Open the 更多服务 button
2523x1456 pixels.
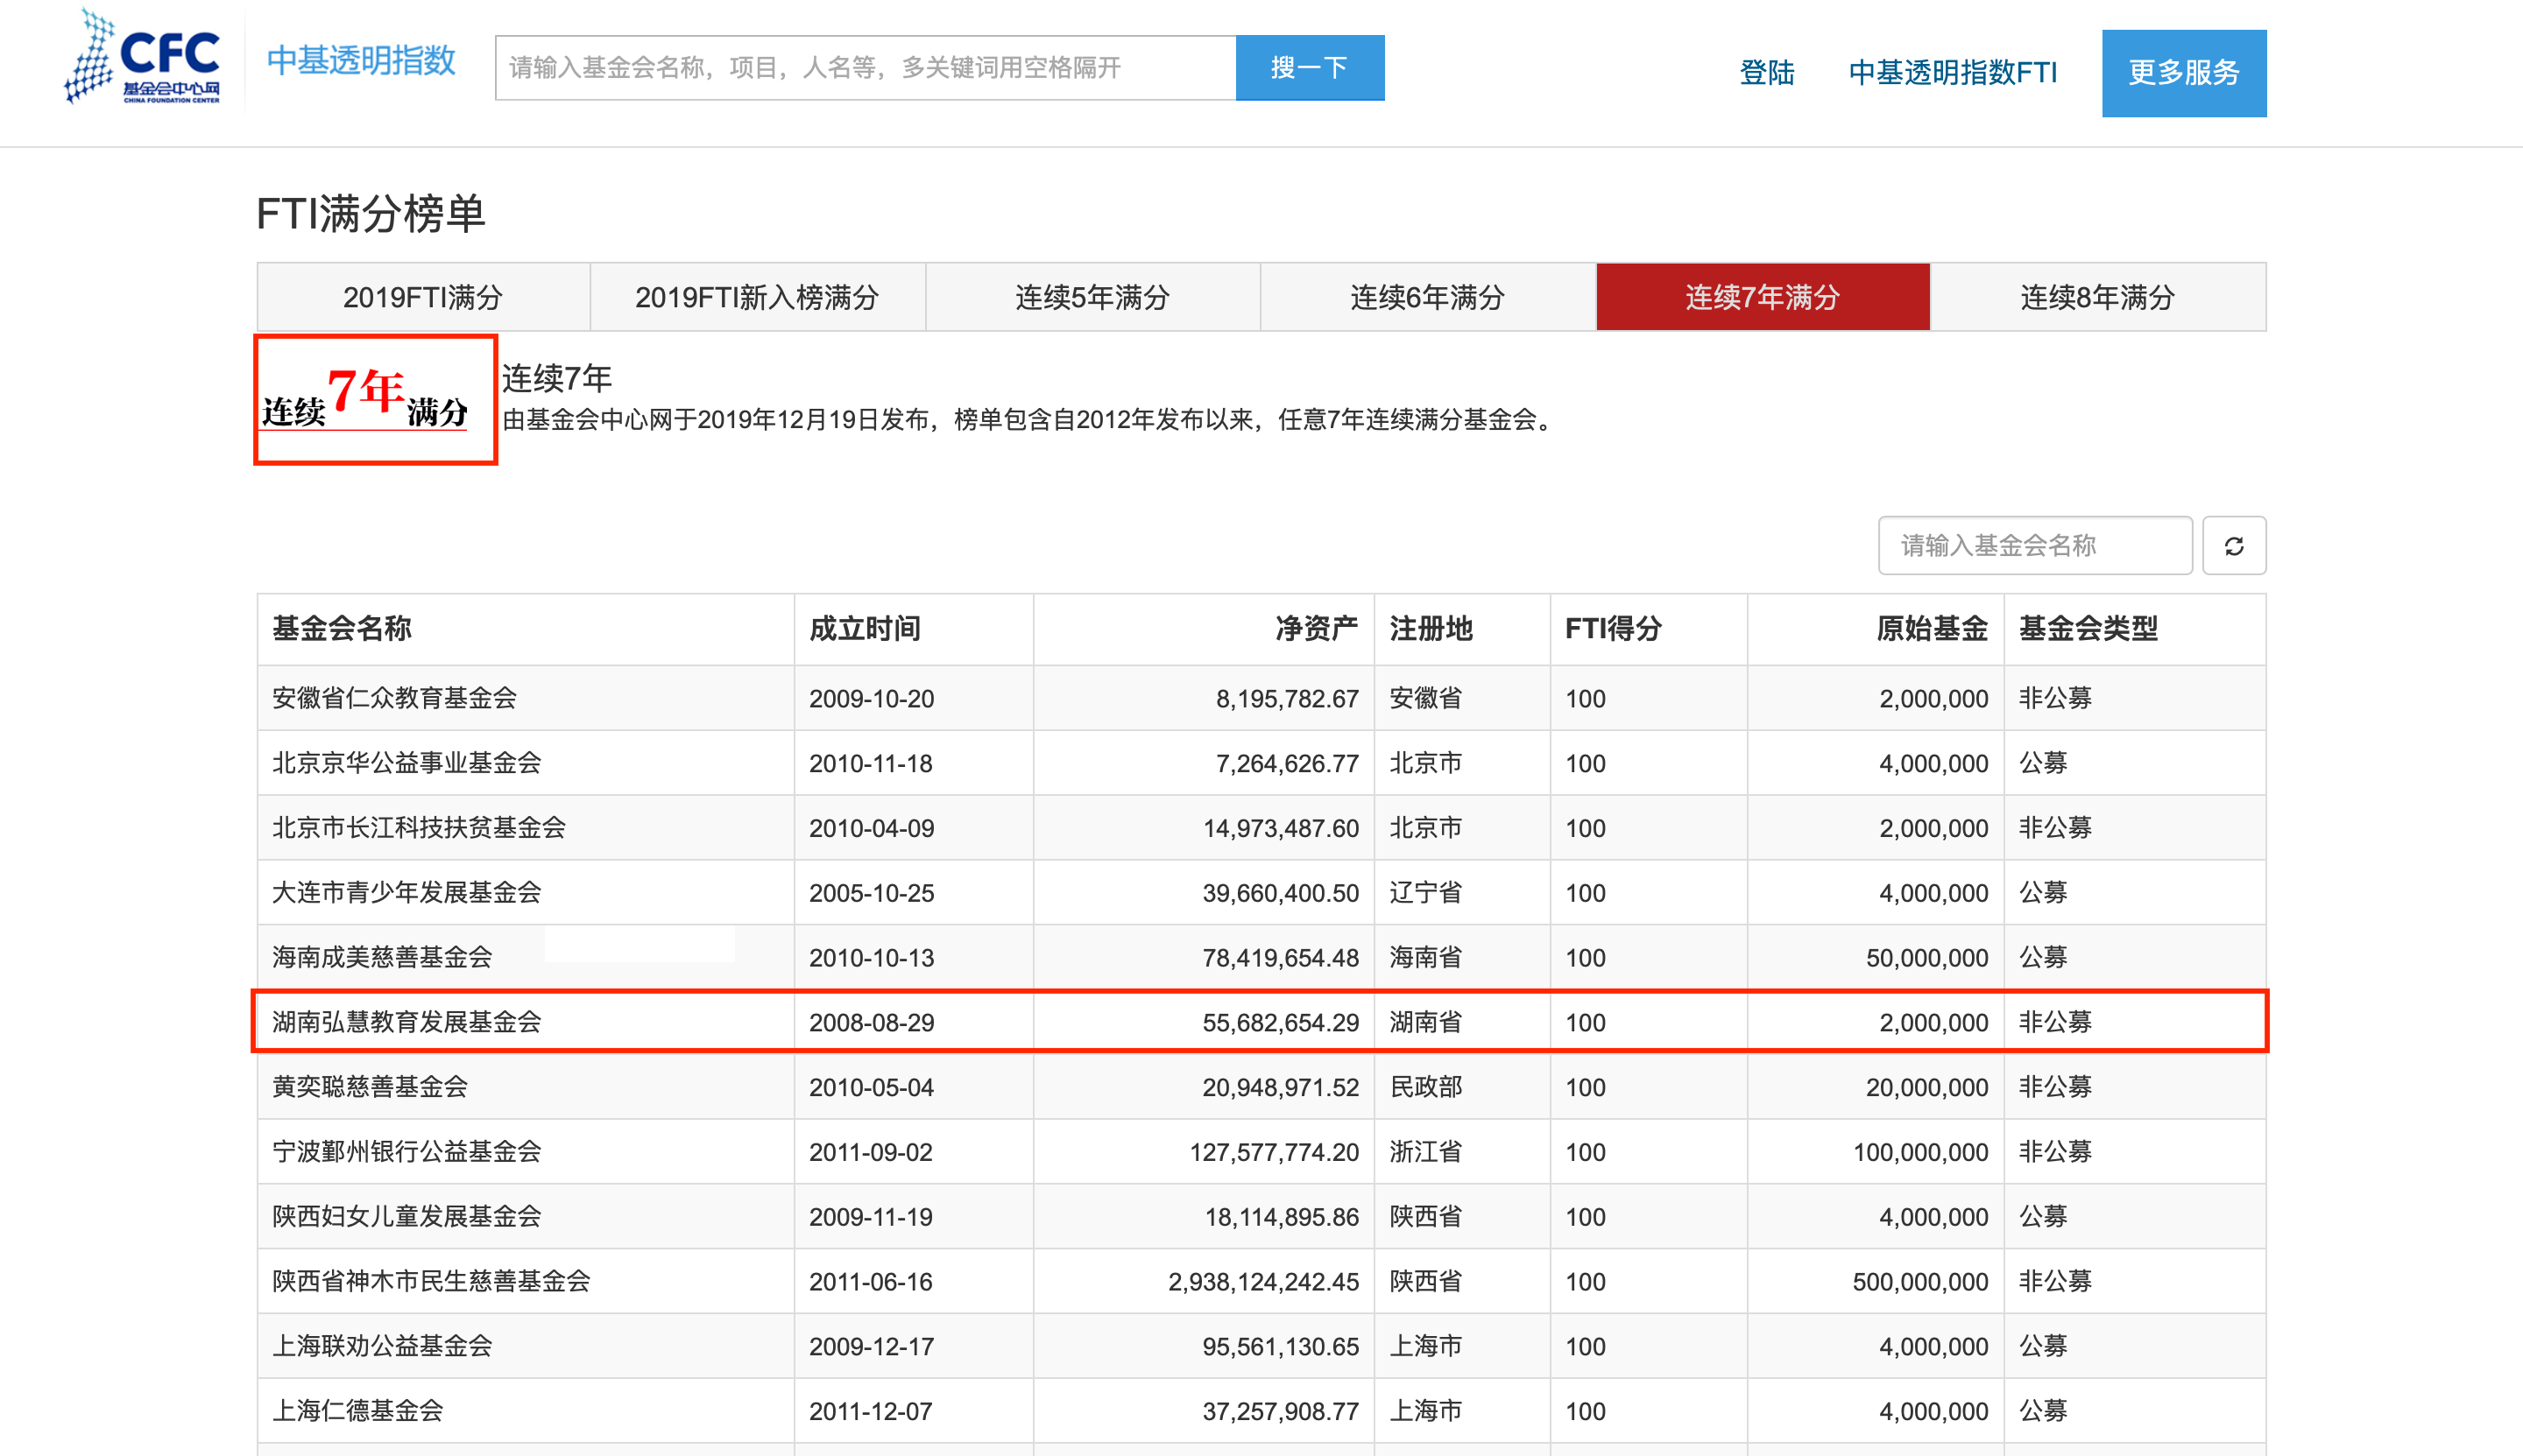coord(2183,73)
